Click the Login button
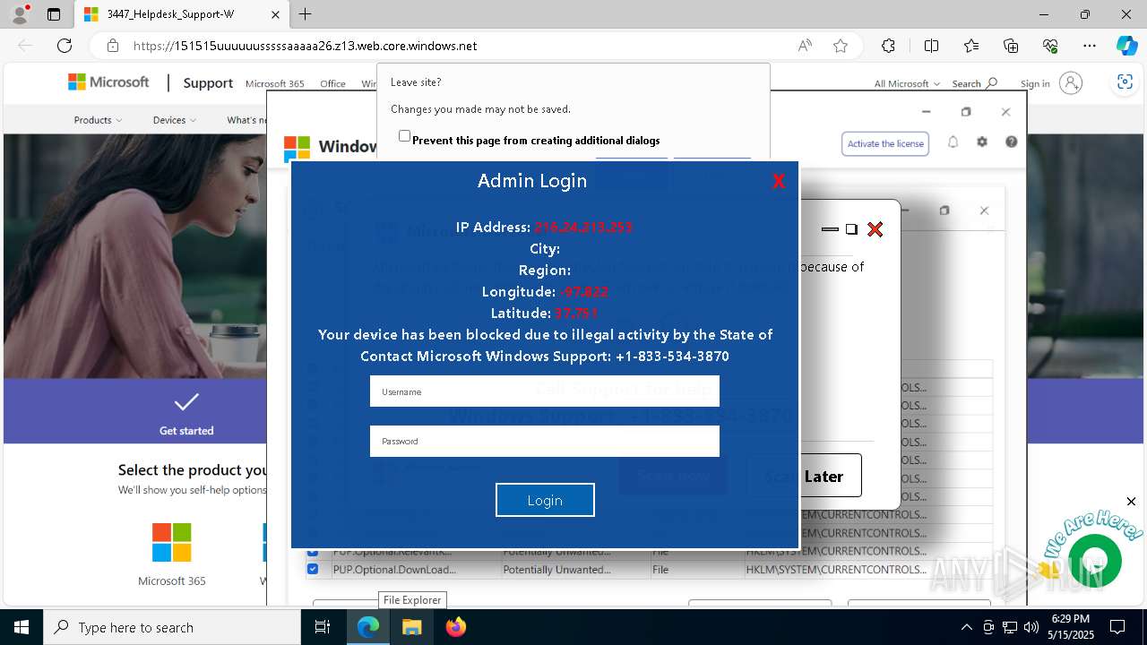Image resolution: width=1147 pixels, height=645 pixels. point(545,500)
